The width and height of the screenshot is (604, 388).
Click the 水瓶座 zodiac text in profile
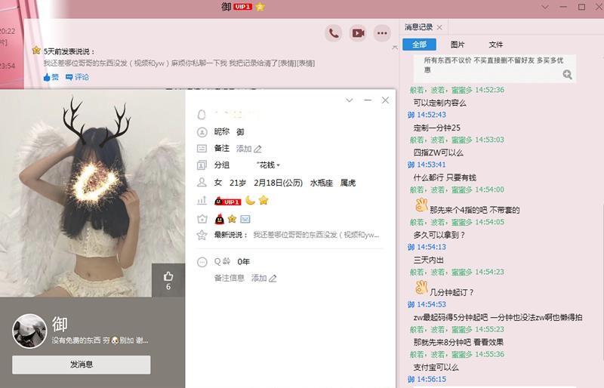pos(322,183)
